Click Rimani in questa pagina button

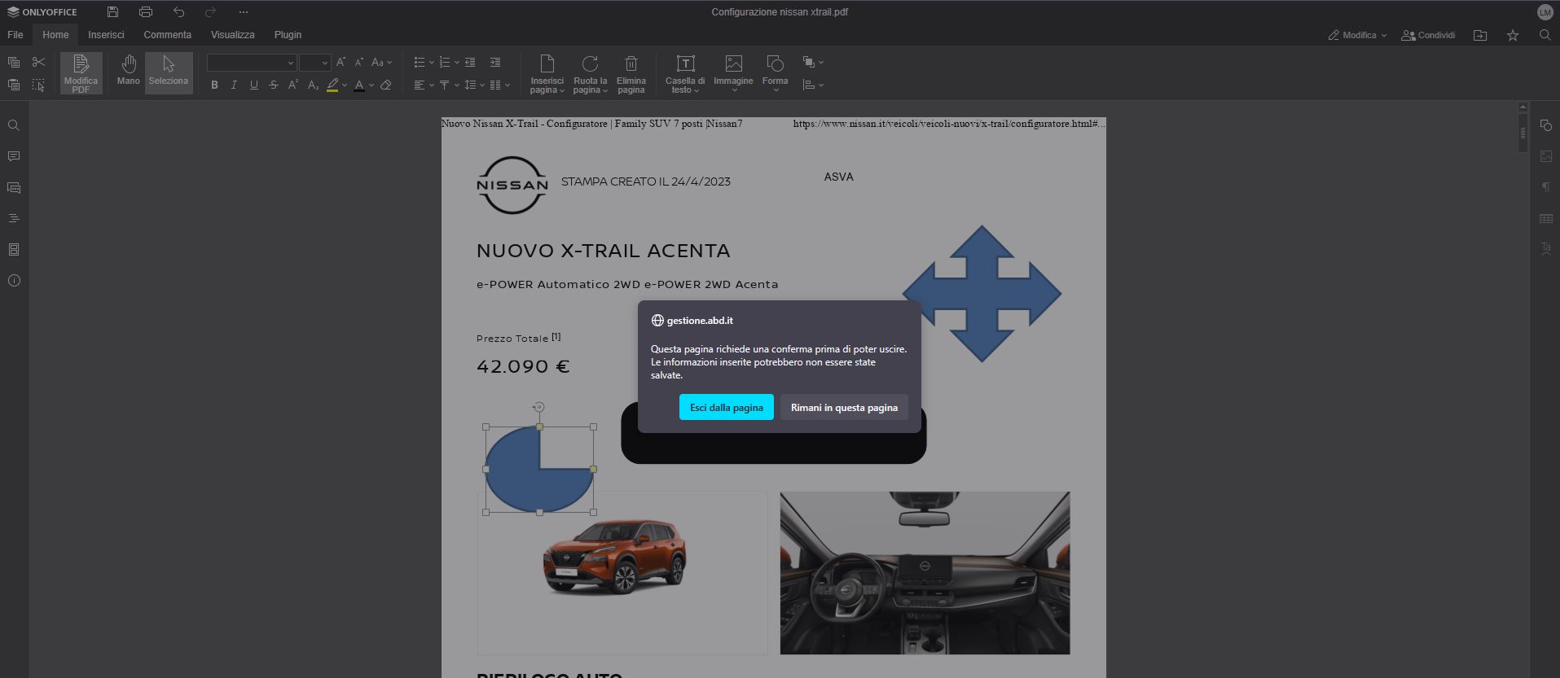point(844,407)
